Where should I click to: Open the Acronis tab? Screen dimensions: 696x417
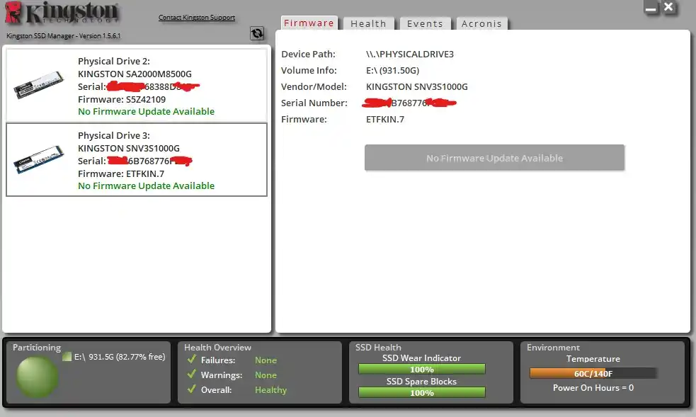[x=481, y=23]
